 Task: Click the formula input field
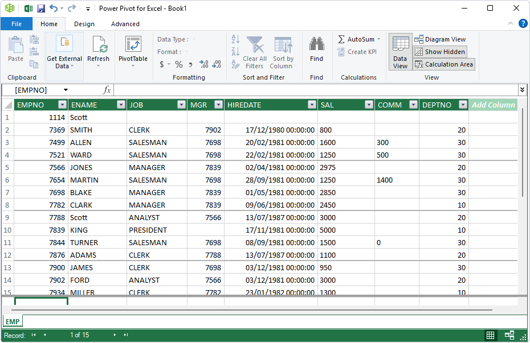tap(316, 90)
